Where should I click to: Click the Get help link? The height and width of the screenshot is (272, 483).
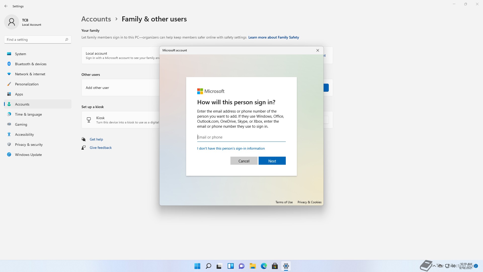[96, 139]
